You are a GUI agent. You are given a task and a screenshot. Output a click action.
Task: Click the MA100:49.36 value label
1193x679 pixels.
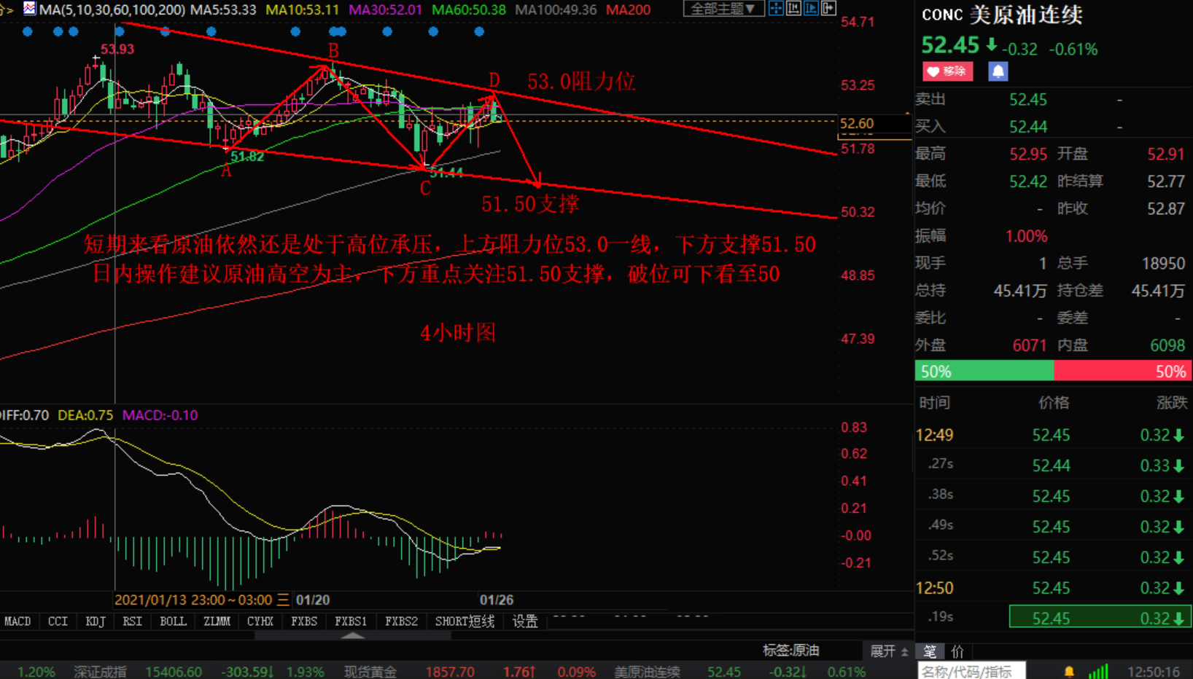(556, 9)
